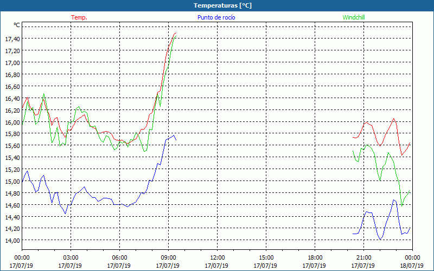Image resolution: width=434 pixels, height=271 pixels.
Task: Click the 15,60 y-axis value
Action: tap(12, 146)
